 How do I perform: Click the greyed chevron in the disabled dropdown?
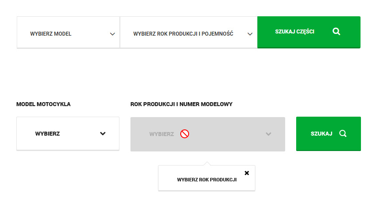(x=268, y=134)
